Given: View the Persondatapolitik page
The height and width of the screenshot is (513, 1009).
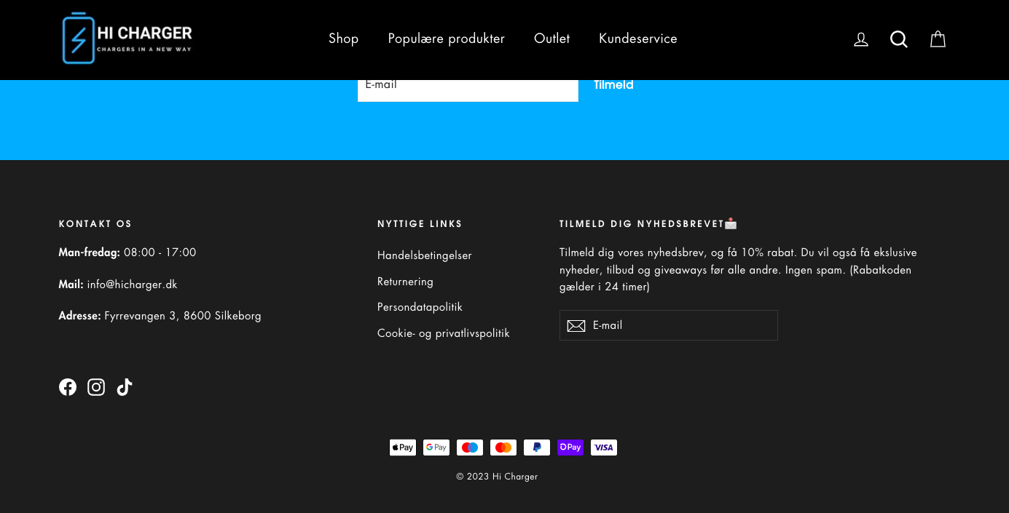Looking at the screenshot, I should coord(420,307).
